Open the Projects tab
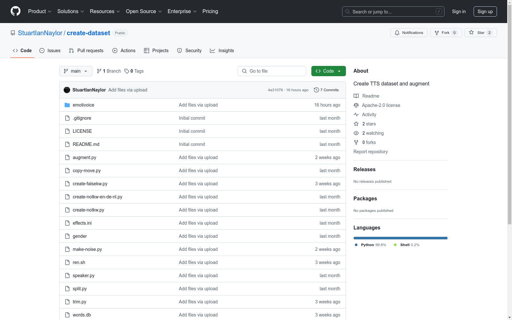This screenshot has width=512, height=320. [x=156, y=51]
